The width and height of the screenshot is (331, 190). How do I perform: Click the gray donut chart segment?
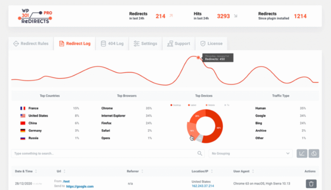pos(199,138)
